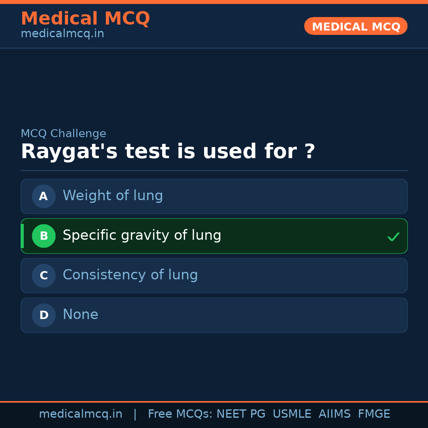Image resolution: width=428 pixels, height=428 pixels.
Task: Click the green left accent bar on option B
Action: [22, 236]
